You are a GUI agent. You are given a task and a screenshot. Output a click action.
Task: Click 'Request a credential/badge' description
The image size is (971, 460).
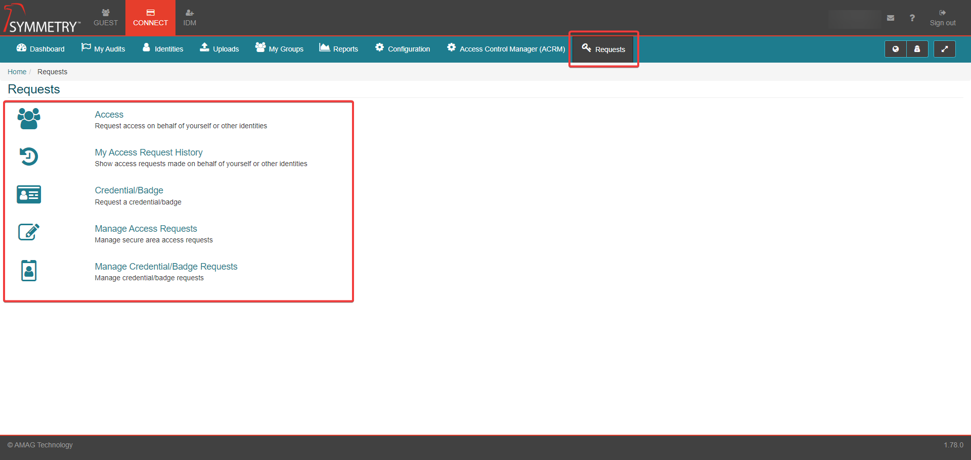click(138, 202)
